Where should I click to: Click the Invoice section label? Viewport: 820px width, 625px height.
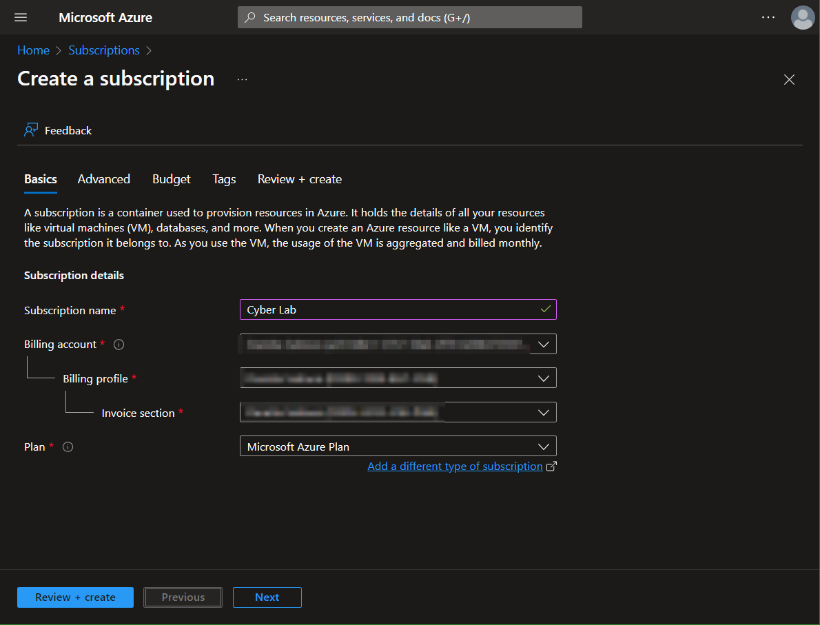(138, 413)
